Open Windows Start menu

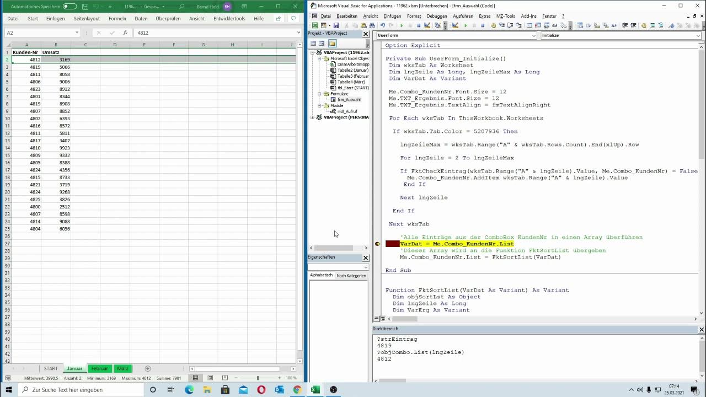click(x=9, y=390)
